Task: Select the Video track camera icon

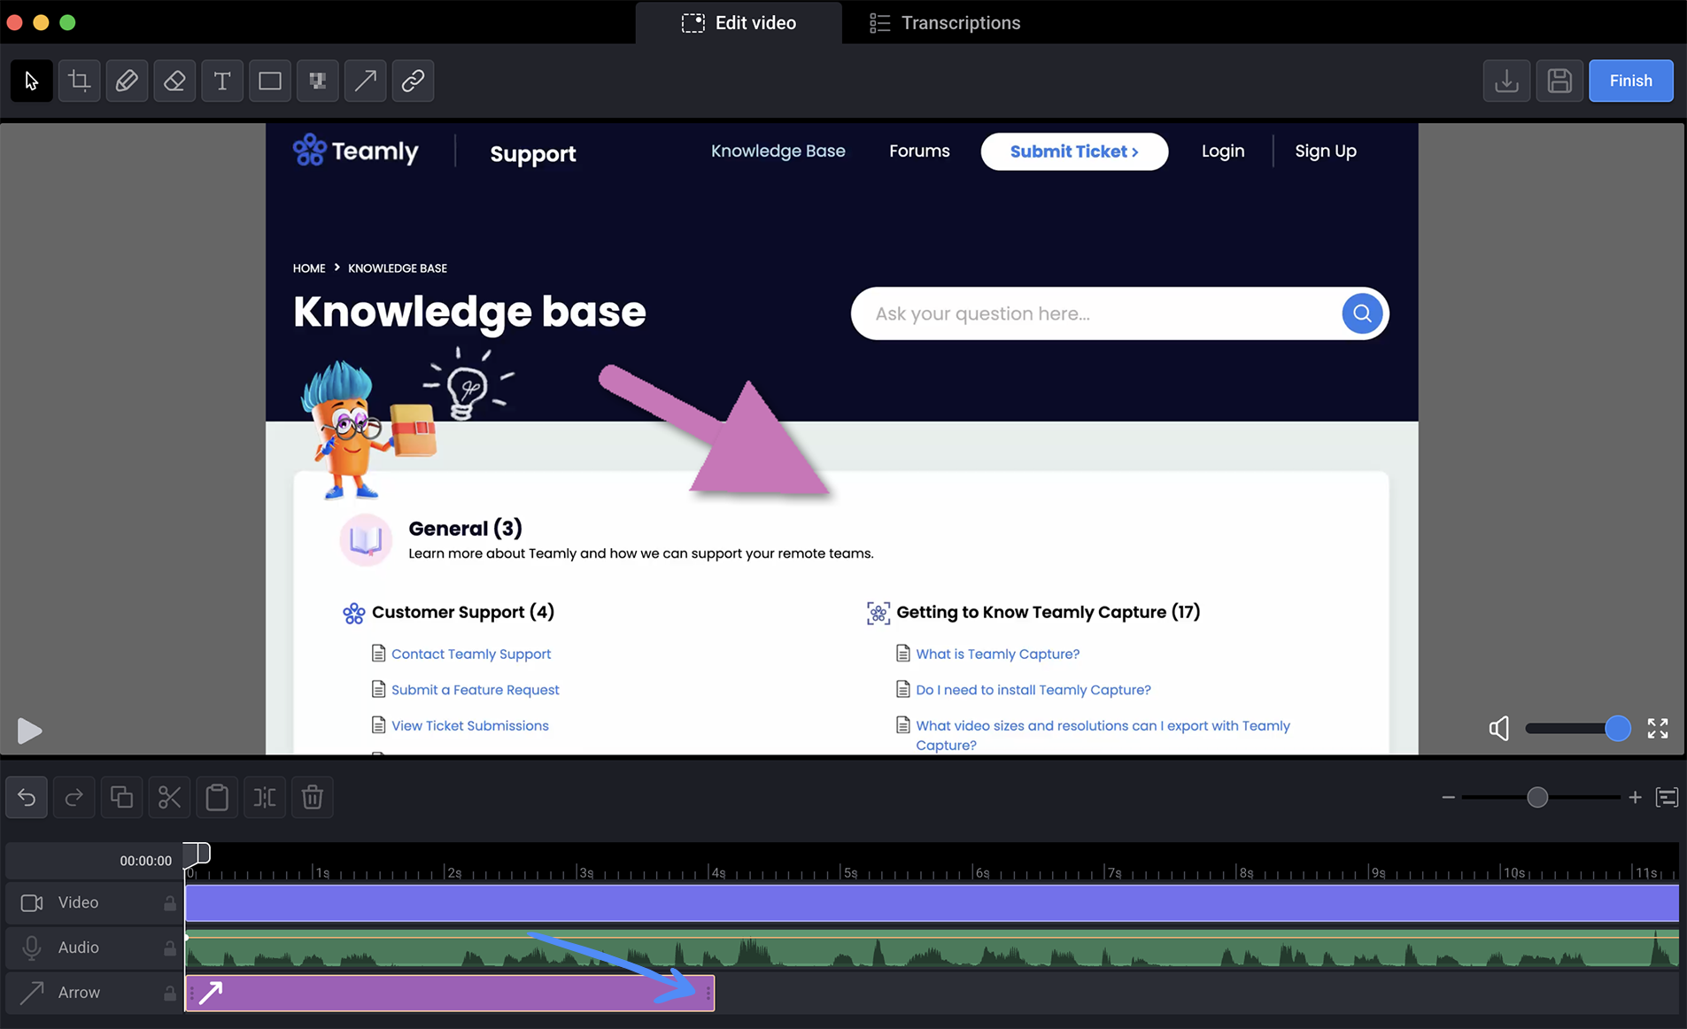Action: coord(32,902)
